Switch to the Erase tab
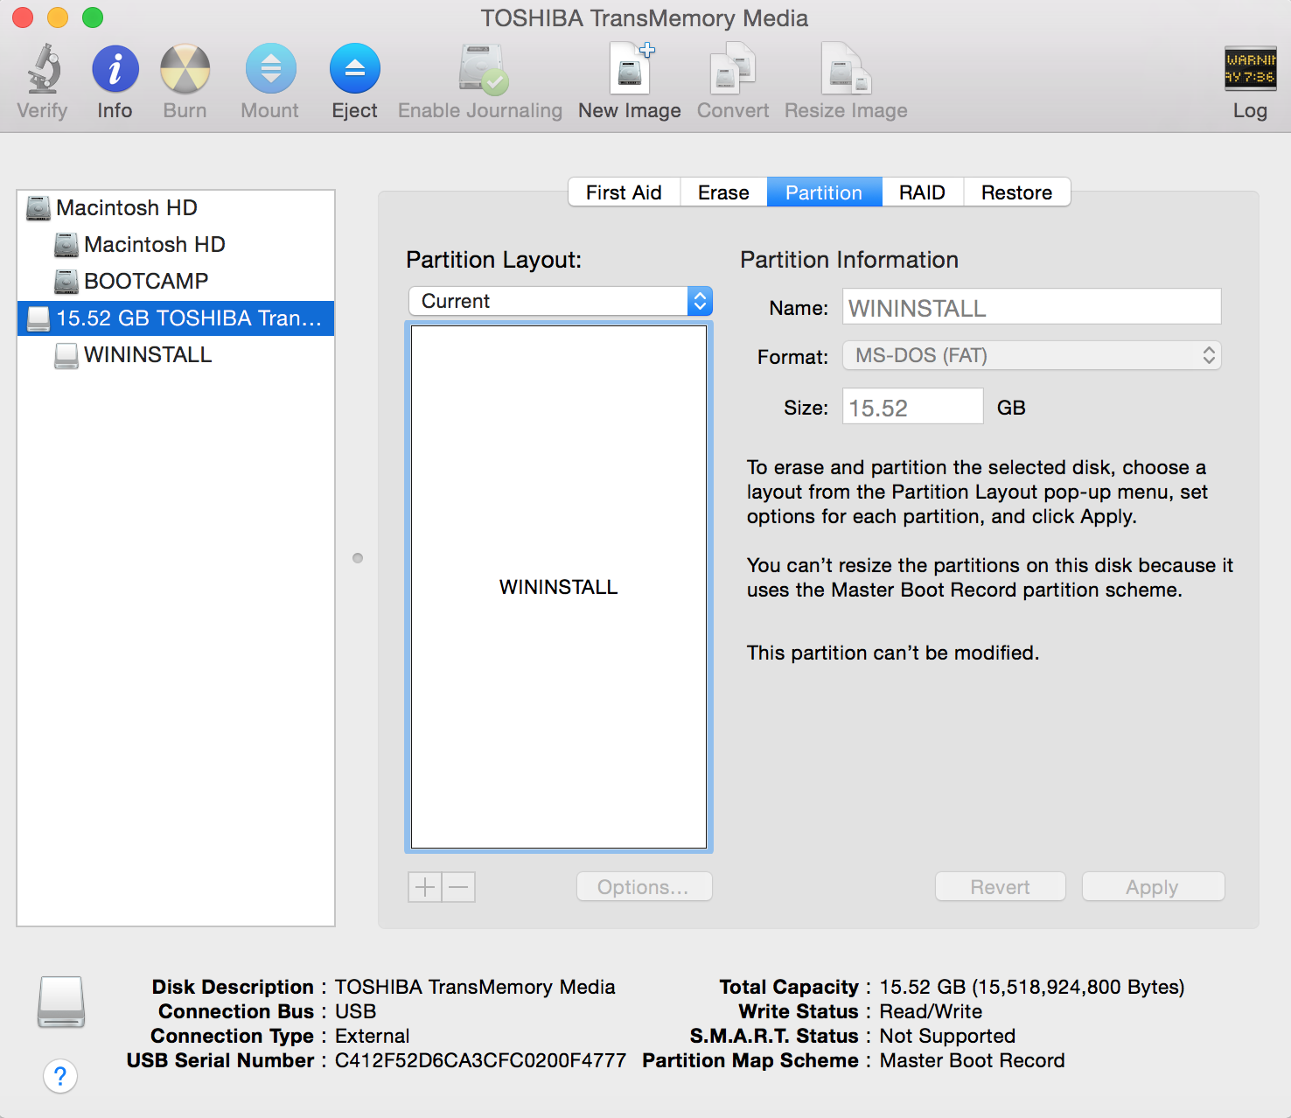This screenshot has height=1118, width=1291. (724, 192)
